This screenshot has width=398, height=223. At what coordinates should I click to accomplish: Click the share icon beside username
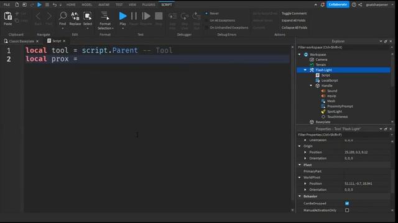click(x=360, y=4)
